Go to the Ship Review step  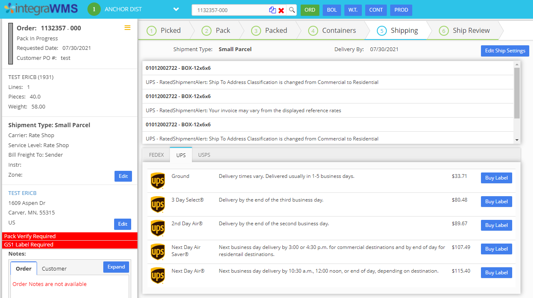coord(465,30)
